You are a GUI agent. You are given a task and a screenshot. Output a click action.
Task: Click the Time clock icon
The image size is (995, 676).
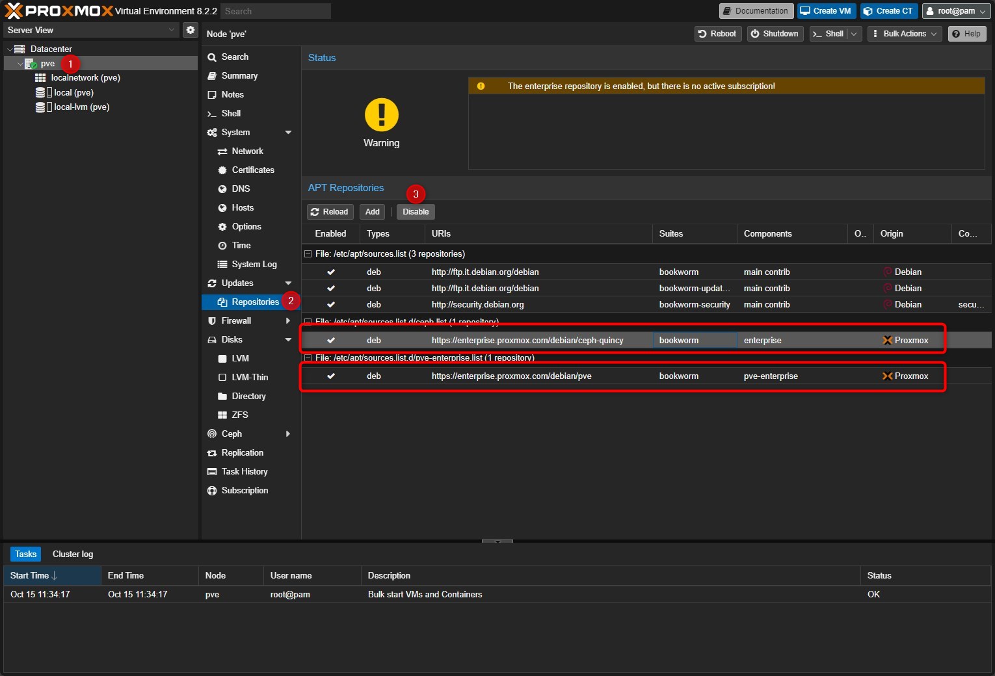(x=222, y=246)
